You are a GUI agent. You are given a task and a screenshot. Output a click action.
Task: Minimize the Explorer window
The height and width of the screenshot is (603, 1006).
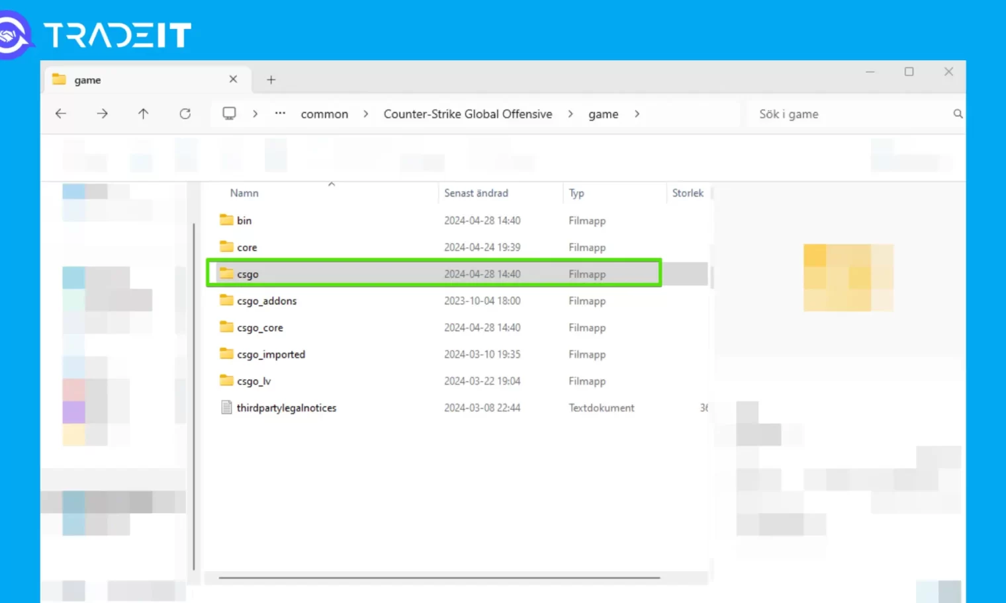(x=870, y=71)
